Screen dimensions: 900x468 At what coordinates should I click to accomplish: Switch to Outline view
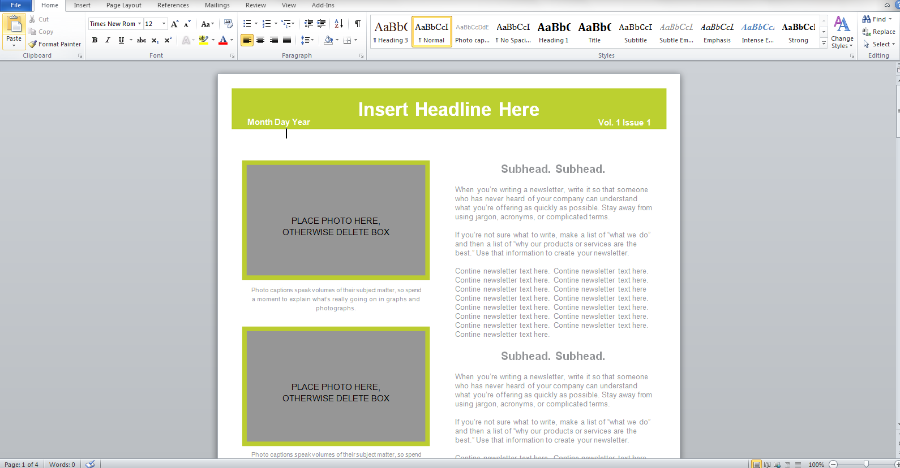pos(787,465)
